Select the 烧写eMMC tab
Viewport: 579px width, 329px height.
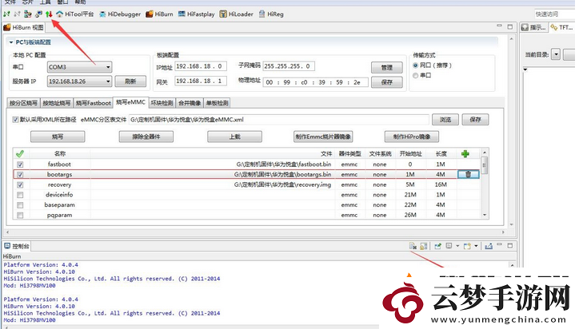pos(130,102)
